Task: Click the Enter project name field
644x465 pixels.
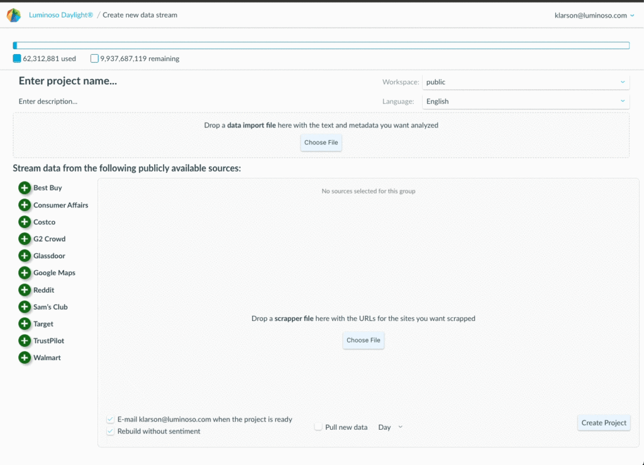Action: tap(68, 81)
